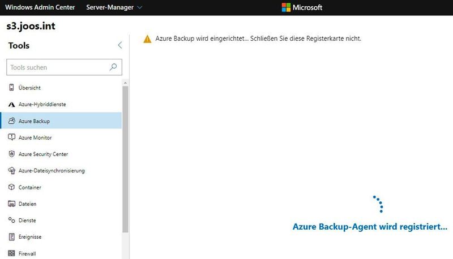Click the scrollbar up arrow

[x=125, y=83]
